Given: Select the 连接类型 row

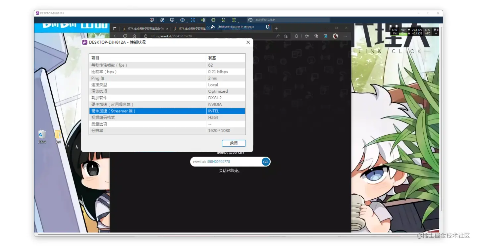Looking at the screenshot, I should 167,85.
